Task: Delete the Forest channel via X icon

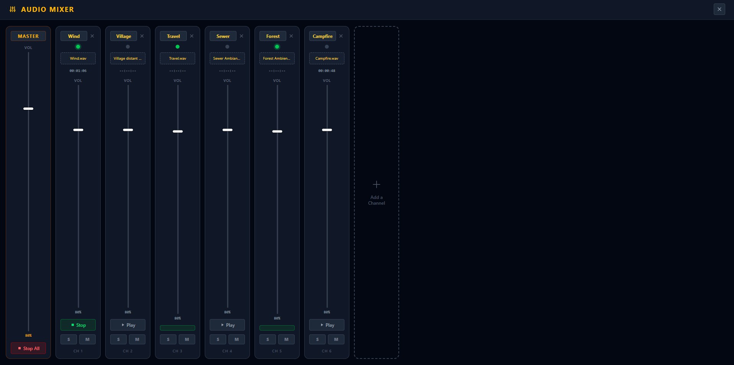Action: tap(291, 36)
